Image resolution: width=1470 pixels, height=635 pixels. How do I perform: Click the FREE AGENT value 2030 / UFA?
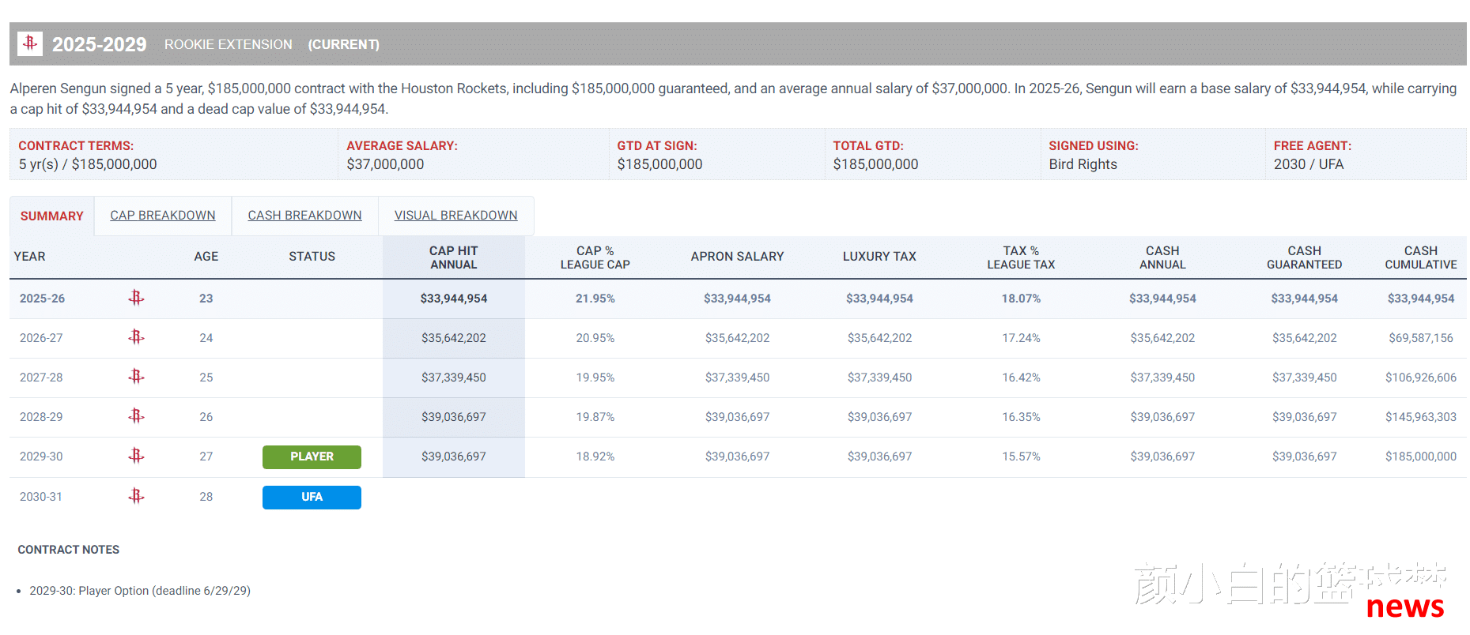pyautogui.click(x=1309, y=164)
